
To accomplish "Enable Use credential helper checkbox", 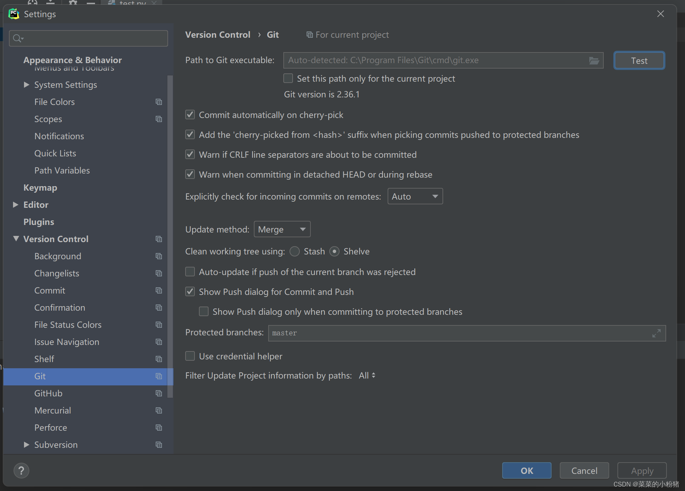I will click(190, 356).
